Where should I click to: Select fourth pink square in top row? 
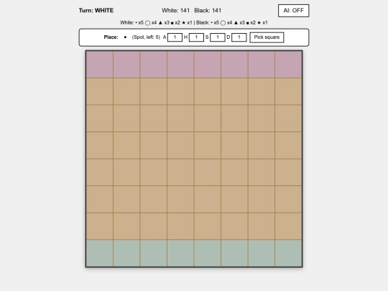[180, 65]
